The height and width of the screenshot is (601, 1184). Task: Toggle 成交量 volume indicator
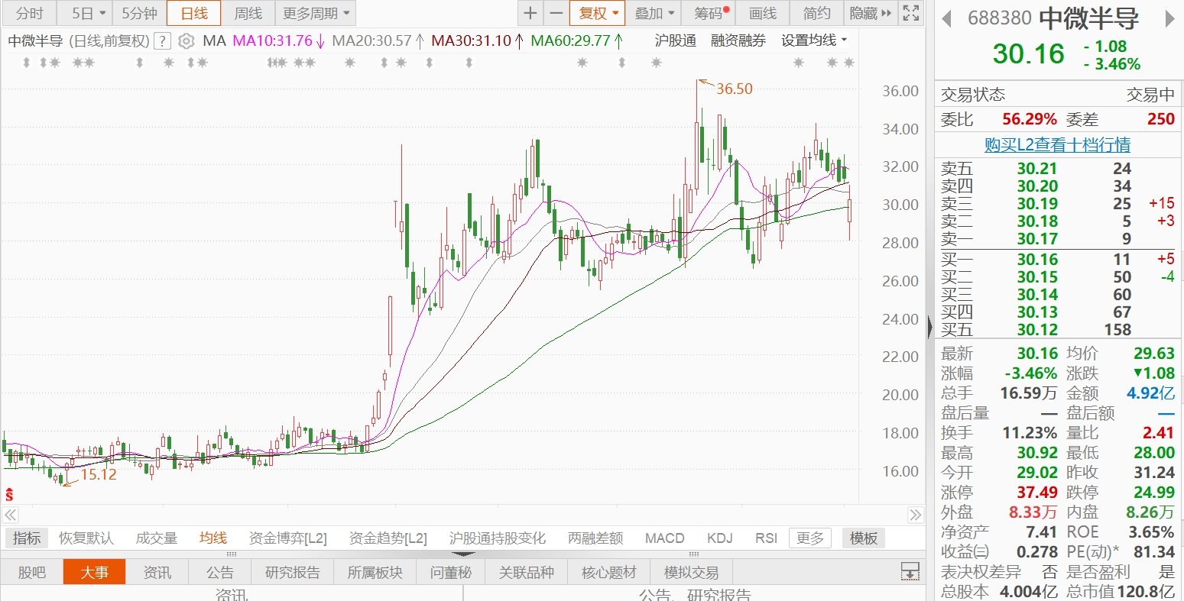click(156, 538)
